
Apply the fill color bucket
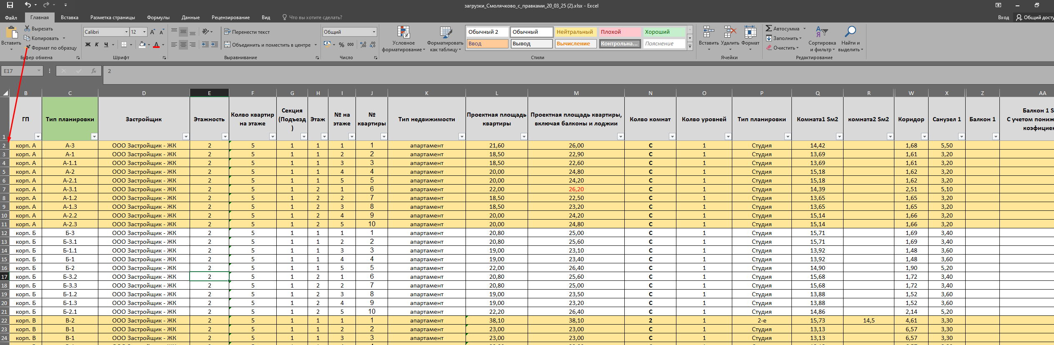[x=142, y=45]
